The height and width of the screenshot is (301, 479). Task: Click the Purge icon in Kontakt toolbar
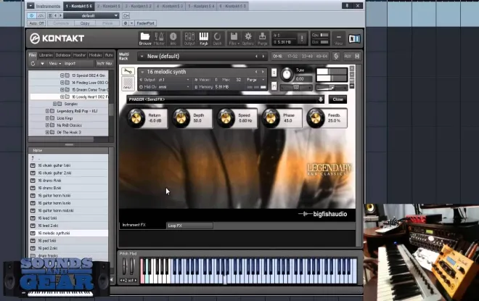[262, 38]
